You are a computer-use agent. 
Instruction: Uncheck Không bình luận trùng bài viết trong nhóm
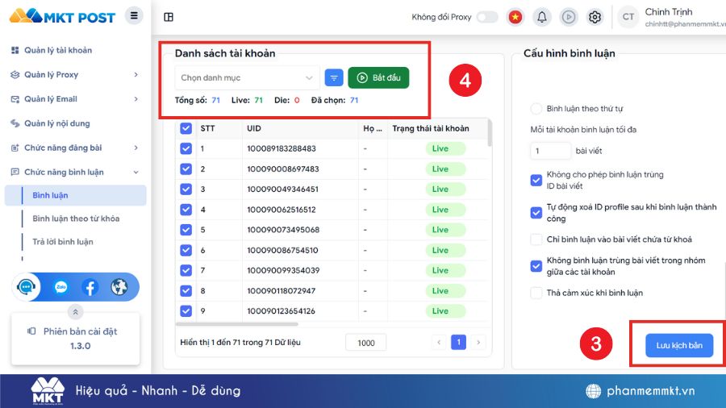tap(536, 266)
